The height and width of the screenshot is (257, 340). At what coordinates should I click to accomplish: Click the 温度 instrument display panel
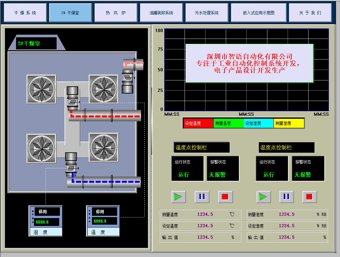(103, 221)
